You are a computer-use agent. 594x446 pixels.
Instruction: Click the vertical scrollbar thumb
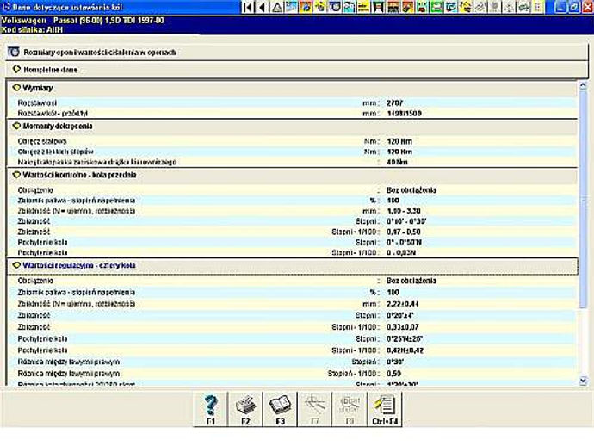[583, 199]
